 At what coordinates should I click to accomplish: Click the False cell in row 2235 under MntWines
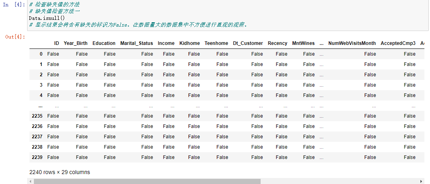pyautogui.click(x=309, y=116)
